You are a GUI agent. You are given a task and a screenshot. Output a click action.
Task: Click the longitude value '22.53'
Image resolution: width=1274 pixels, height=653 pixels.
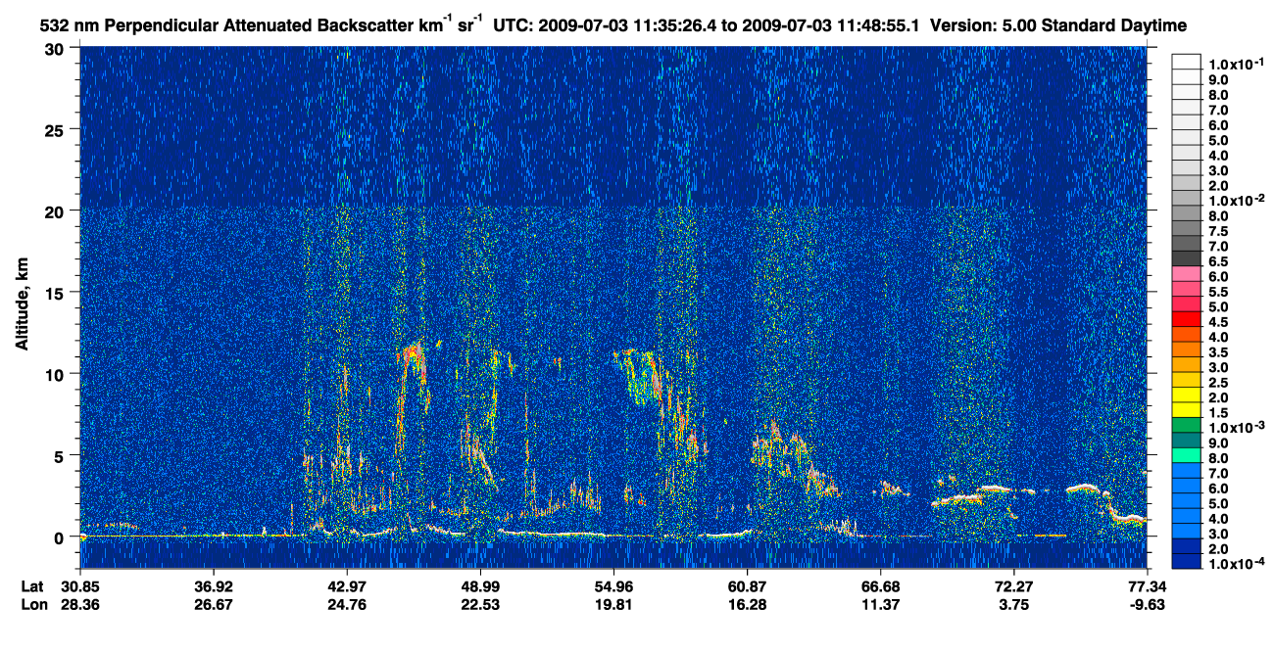[480, 604]
